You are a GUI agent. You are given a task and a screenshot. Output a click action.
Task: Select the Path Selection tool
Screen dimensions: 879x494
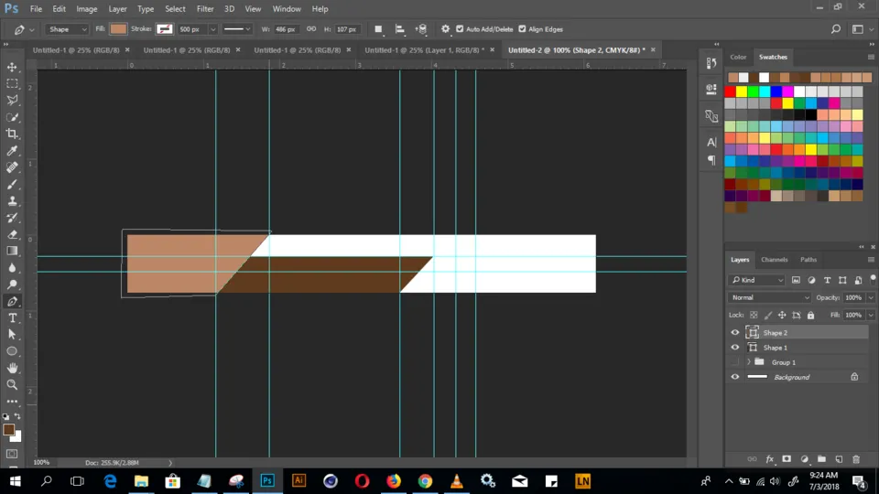tap(12, 335)
